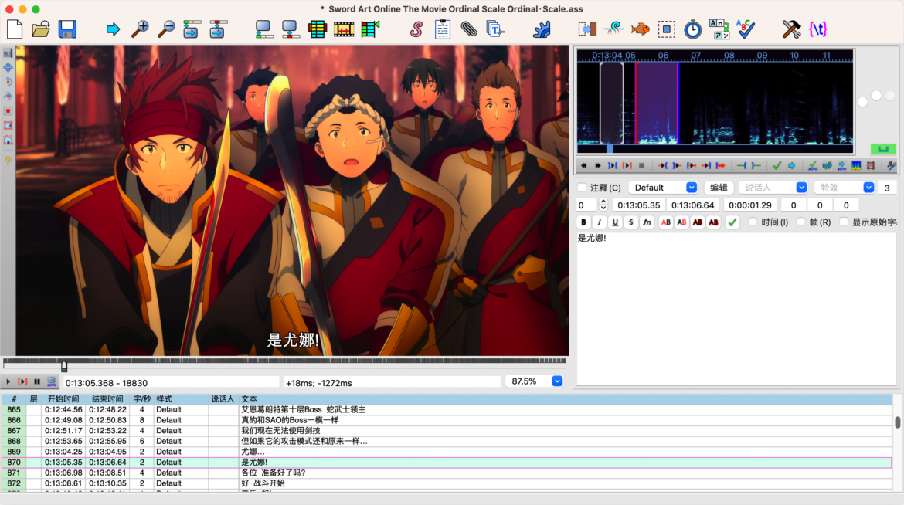Click the 编辑 style edit button
Image resolution: width=904 pixels, height=505 pixels.
[x=719, y=188]
